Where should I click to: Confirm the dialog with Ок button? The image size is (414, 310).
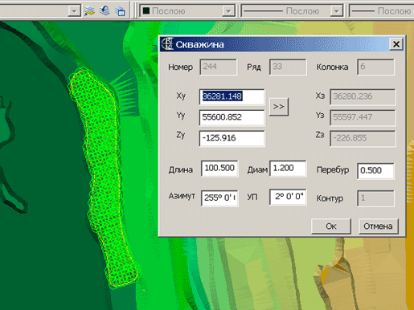point(331,226)
